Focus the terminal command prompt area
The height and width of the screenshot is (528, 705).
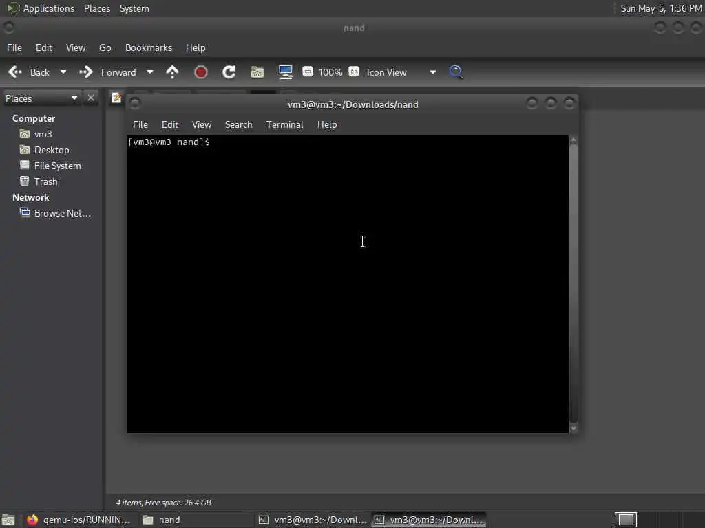(x=347, y=284)
